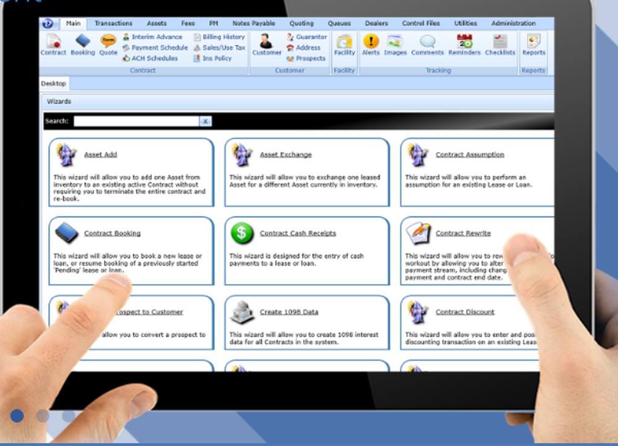Select the Booking icon

pos(82,44)
